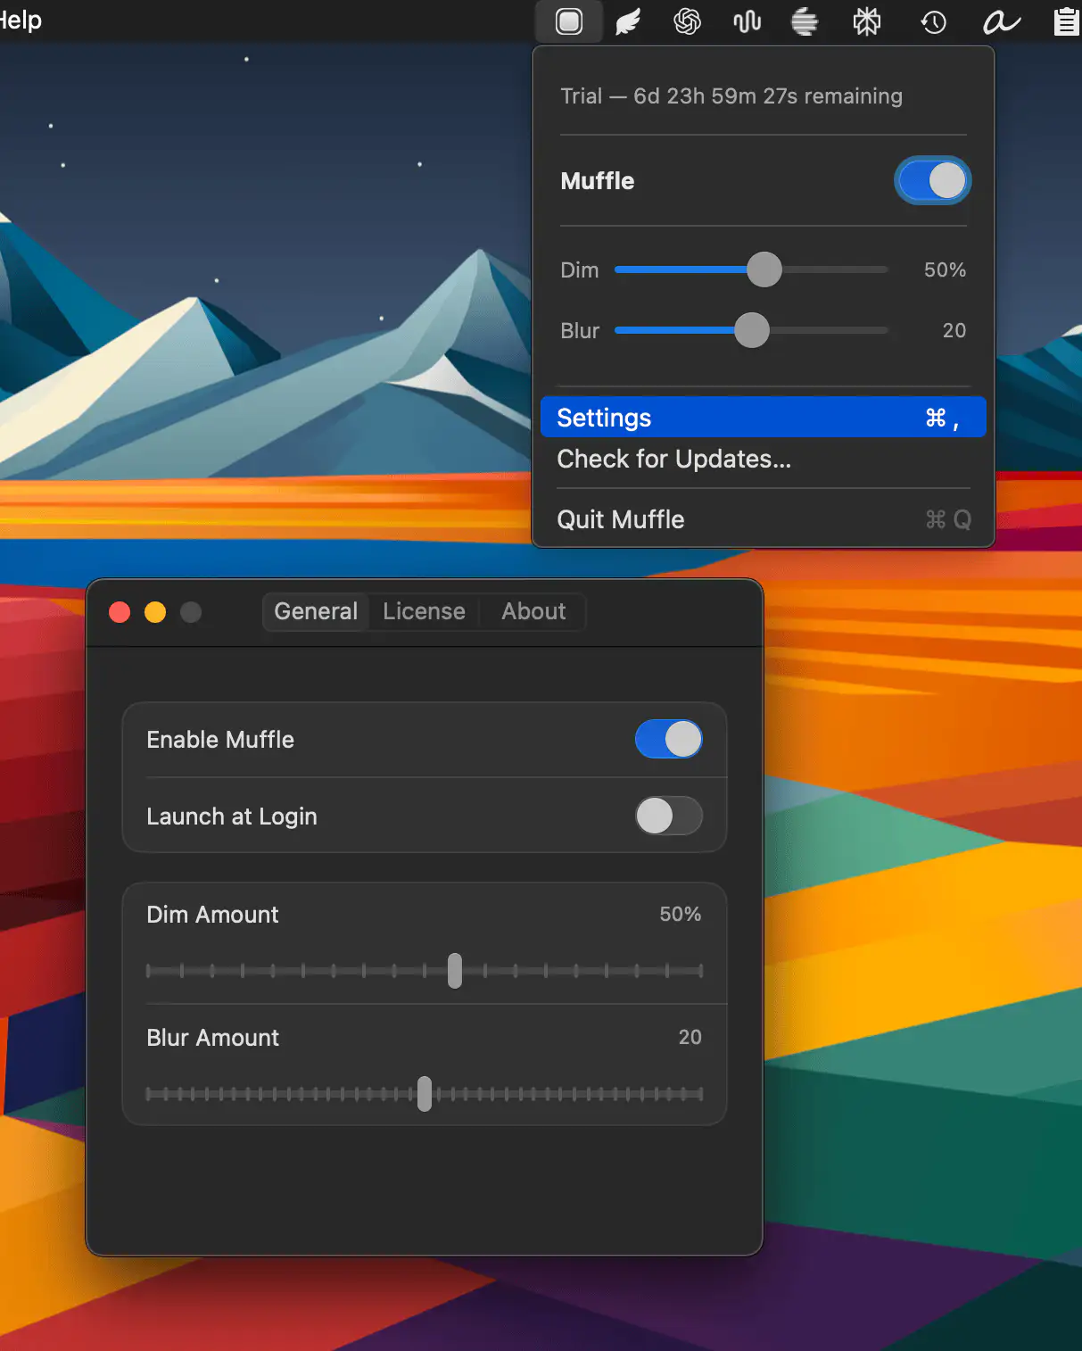Click the cursive letter a menu bar icon
The image size is (1082, 1351).
pos(1001,21)
